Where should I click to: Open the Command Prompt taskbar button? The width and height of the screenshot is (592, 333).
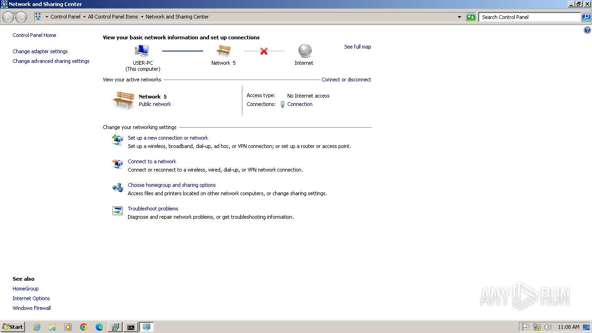coord(131,327)
